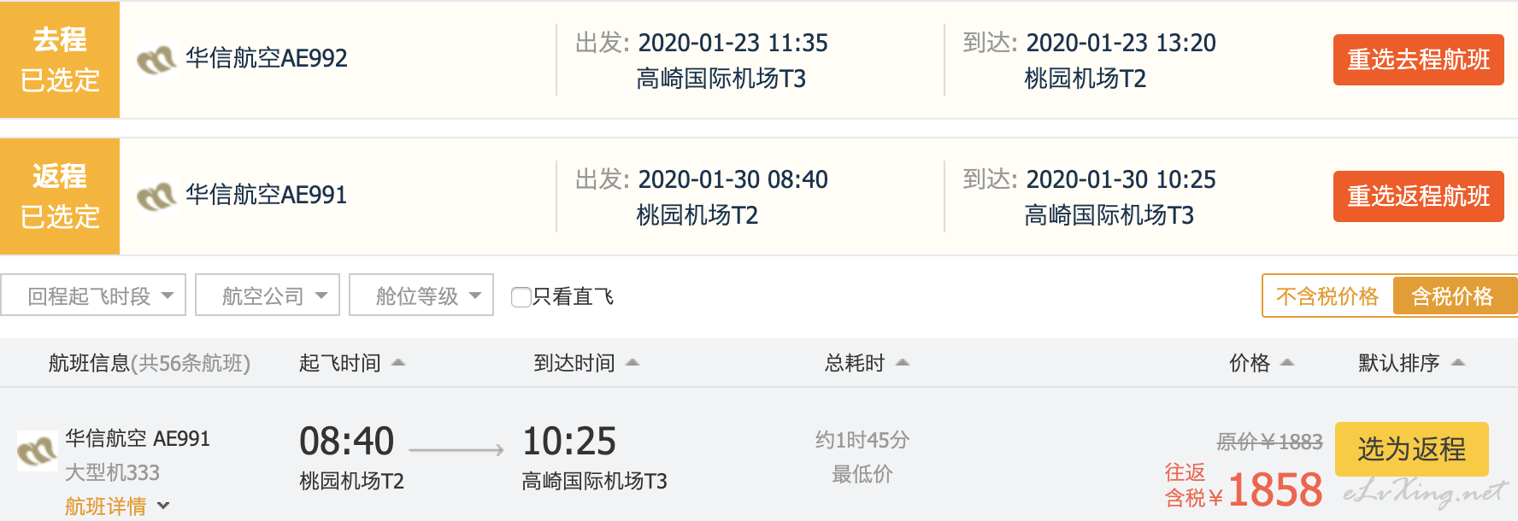Click the 去程已选定 outbound tab label
This screenshot has height=521, width=1518.
point(60,60)
